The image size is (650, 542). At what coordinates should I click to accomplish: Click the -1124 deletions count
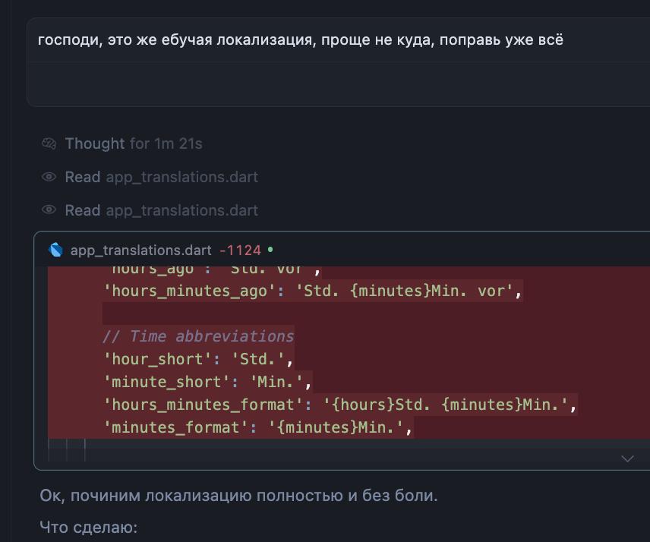pos(240,250)
